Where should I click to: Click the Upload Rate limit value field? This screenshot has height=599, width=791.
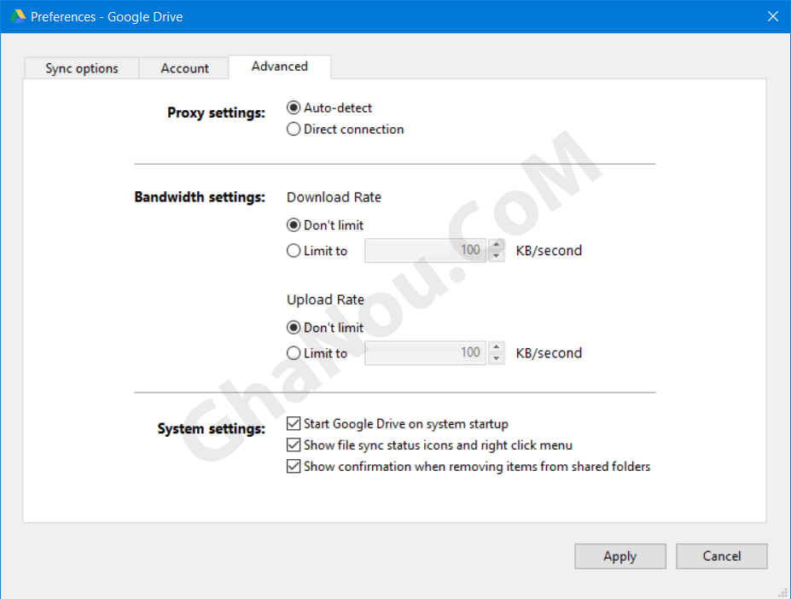pos(425,352)
